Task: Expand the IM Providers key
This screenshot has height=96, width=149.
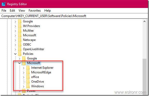Action: pos(15,26)
